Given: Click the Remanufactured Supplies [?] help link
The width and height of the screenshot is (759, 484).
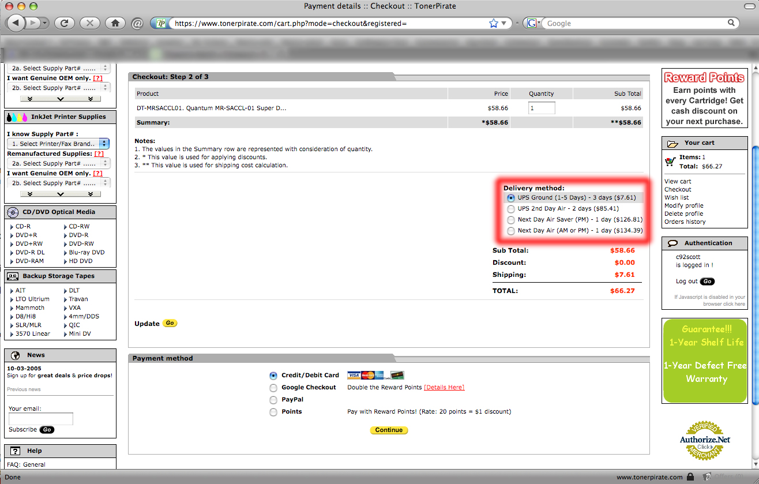Looking at the screenshot, I should 99,154.
